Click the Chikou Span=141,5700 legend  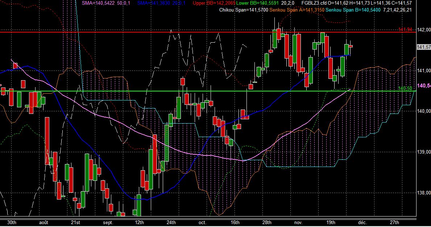[x=244, y=10]
